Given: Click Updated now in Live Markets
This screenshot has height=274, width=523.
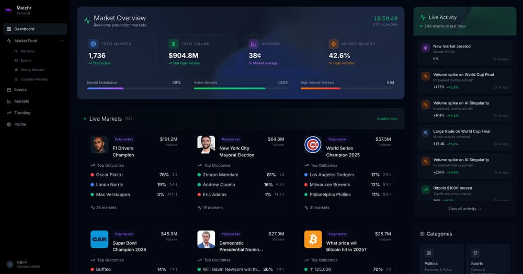Looking at the screenshot, I should 387,119.
